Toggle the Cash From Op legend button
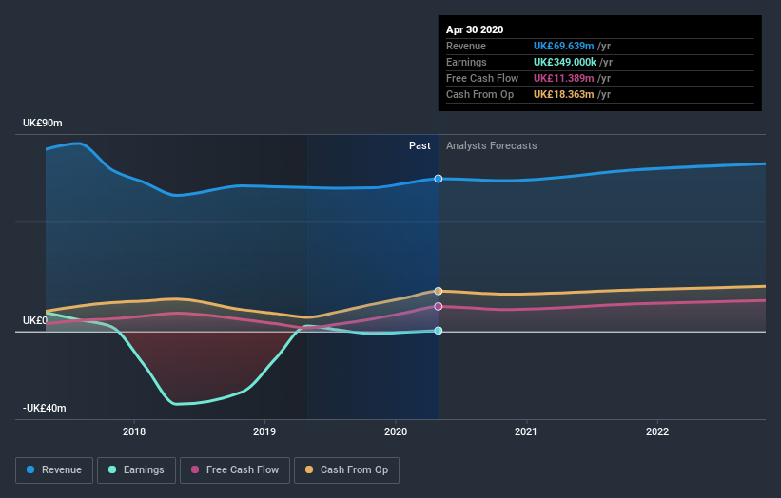The image size is (781, 498). [346, 470]
